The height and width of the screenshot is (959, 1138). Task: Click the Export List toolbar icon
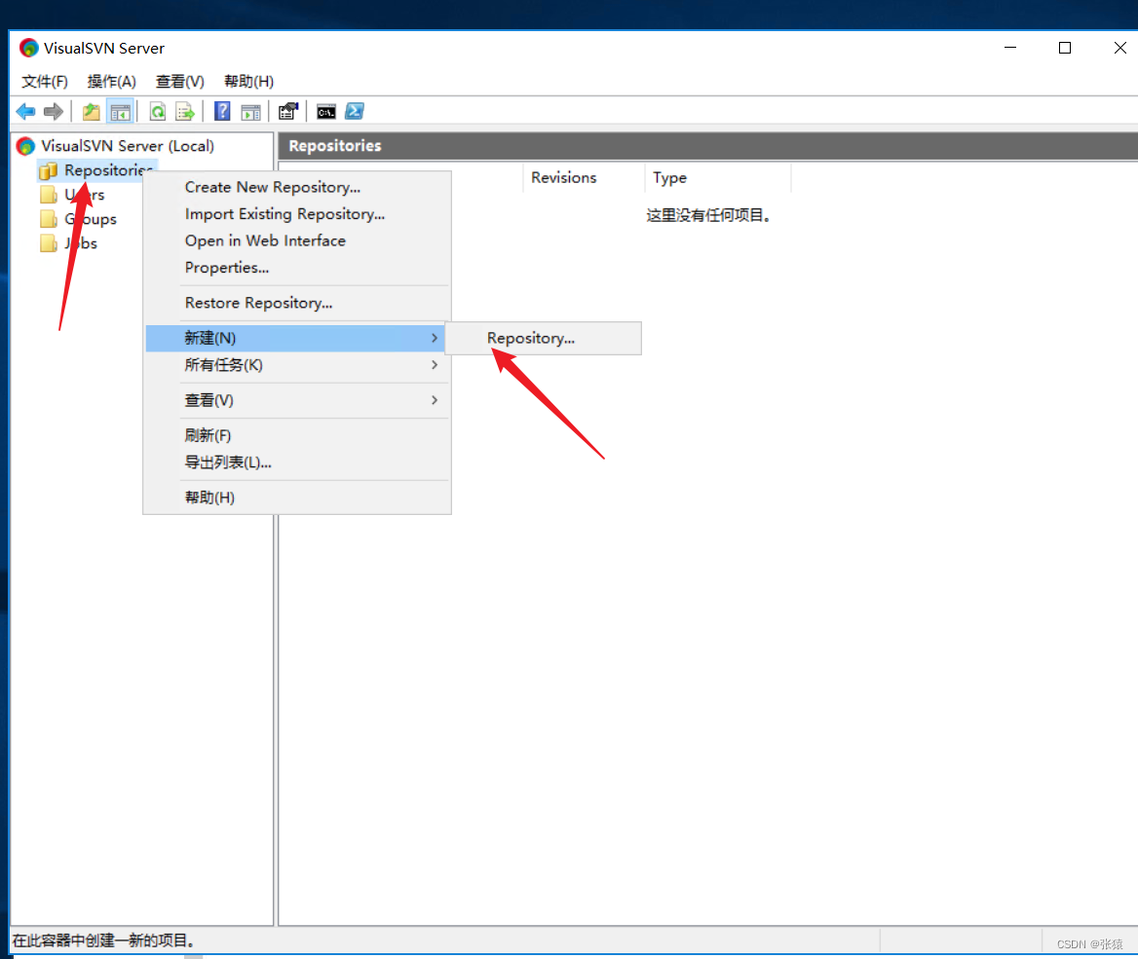184,112
